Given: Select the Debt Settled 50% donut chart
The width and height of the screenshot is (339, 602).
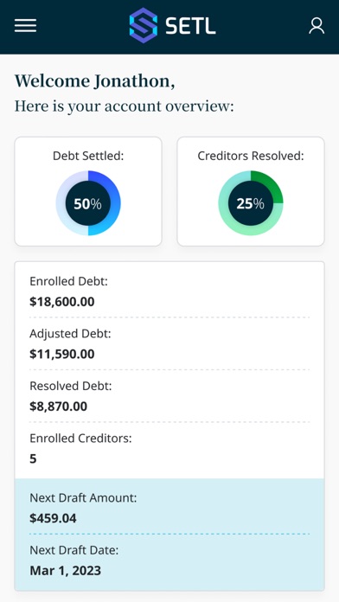Looking at the screenshot, I should coord(88,203).
